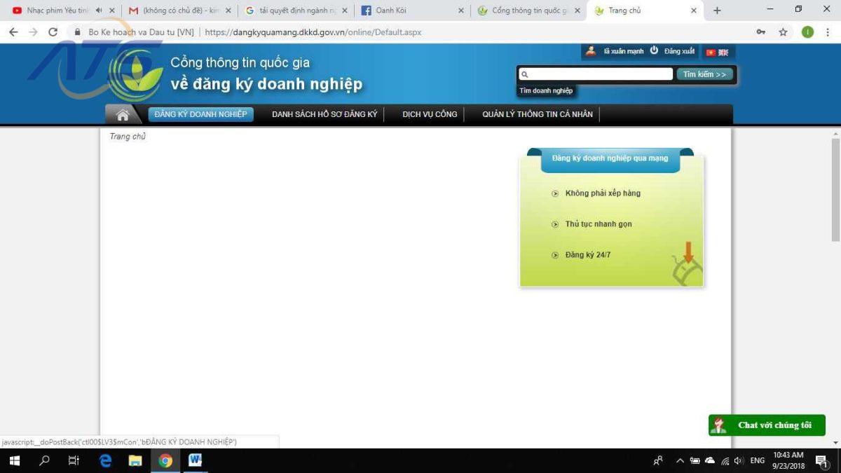Reload the page using the refresh icon

(x=53, y=32)
